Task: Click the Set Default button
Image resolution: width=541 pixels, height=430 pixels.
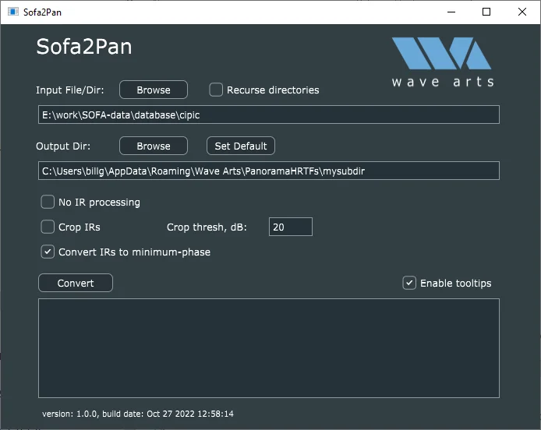Action: 241,146
